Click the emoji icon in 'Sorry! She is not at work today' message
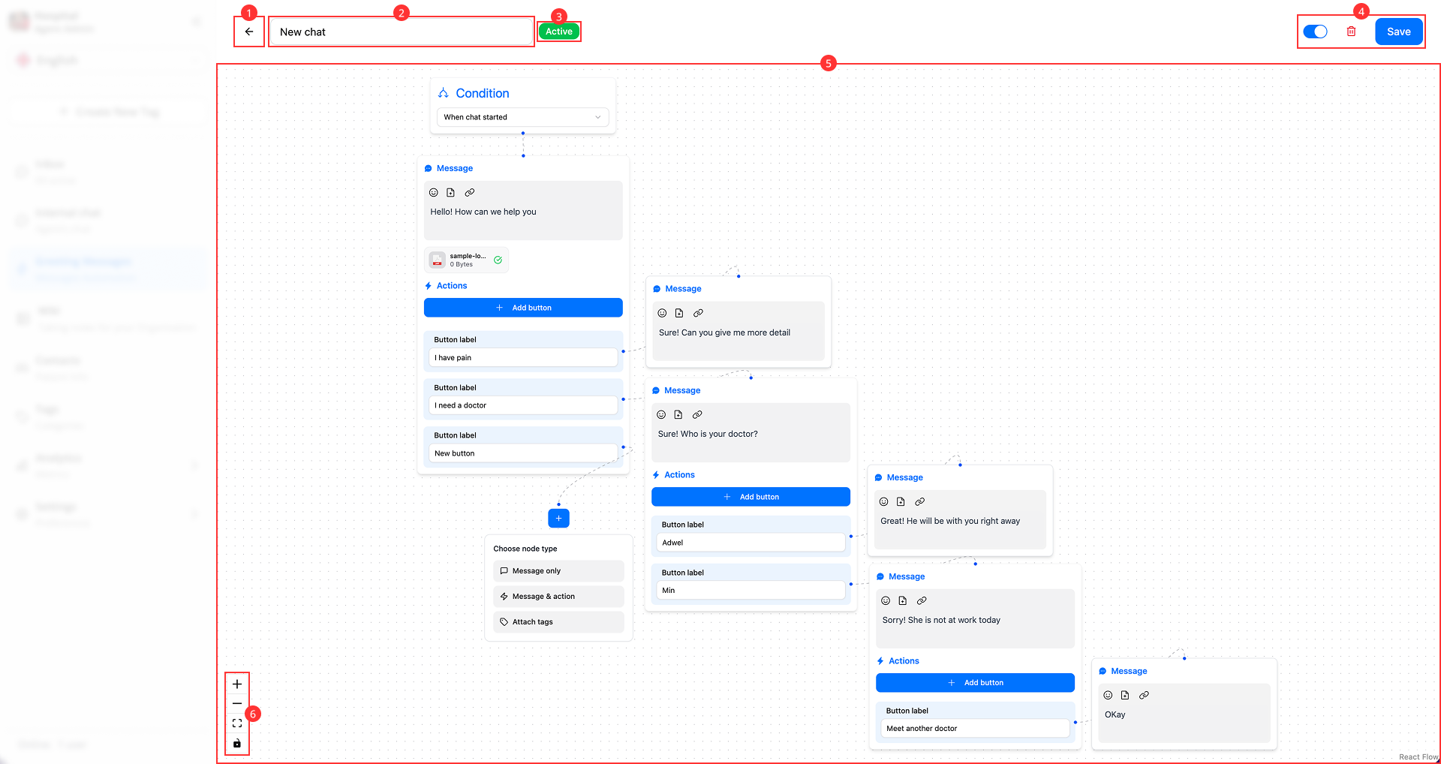This screenshot has width=1441, height=764. (x=886, y=600)
